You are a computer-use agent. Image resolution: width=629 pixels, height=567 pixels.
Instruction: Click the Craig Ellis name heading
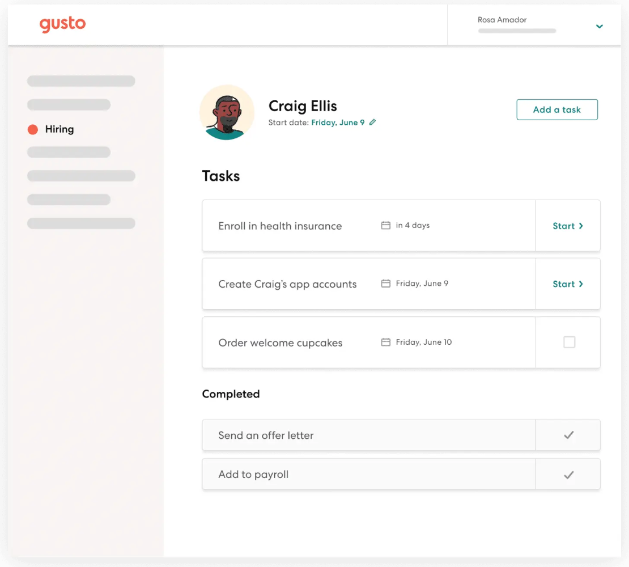pos(303,106)
